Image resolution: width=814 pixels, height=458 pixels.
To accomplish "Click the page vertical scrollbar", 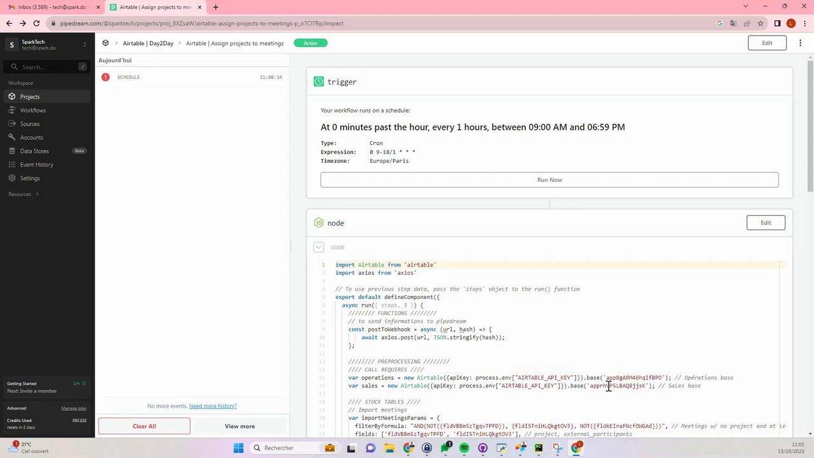I will point(810,125).
